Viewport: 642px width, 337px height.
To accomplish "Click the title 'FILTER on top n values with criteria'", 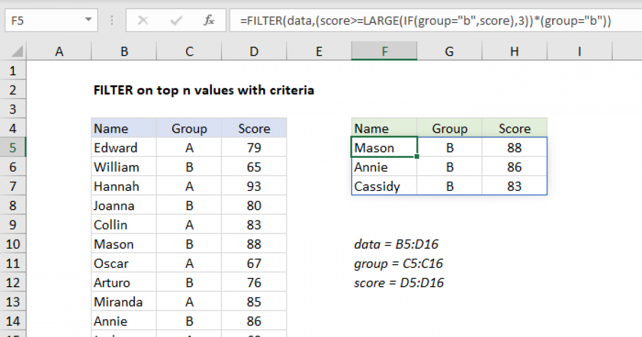I will click(204, 90).
